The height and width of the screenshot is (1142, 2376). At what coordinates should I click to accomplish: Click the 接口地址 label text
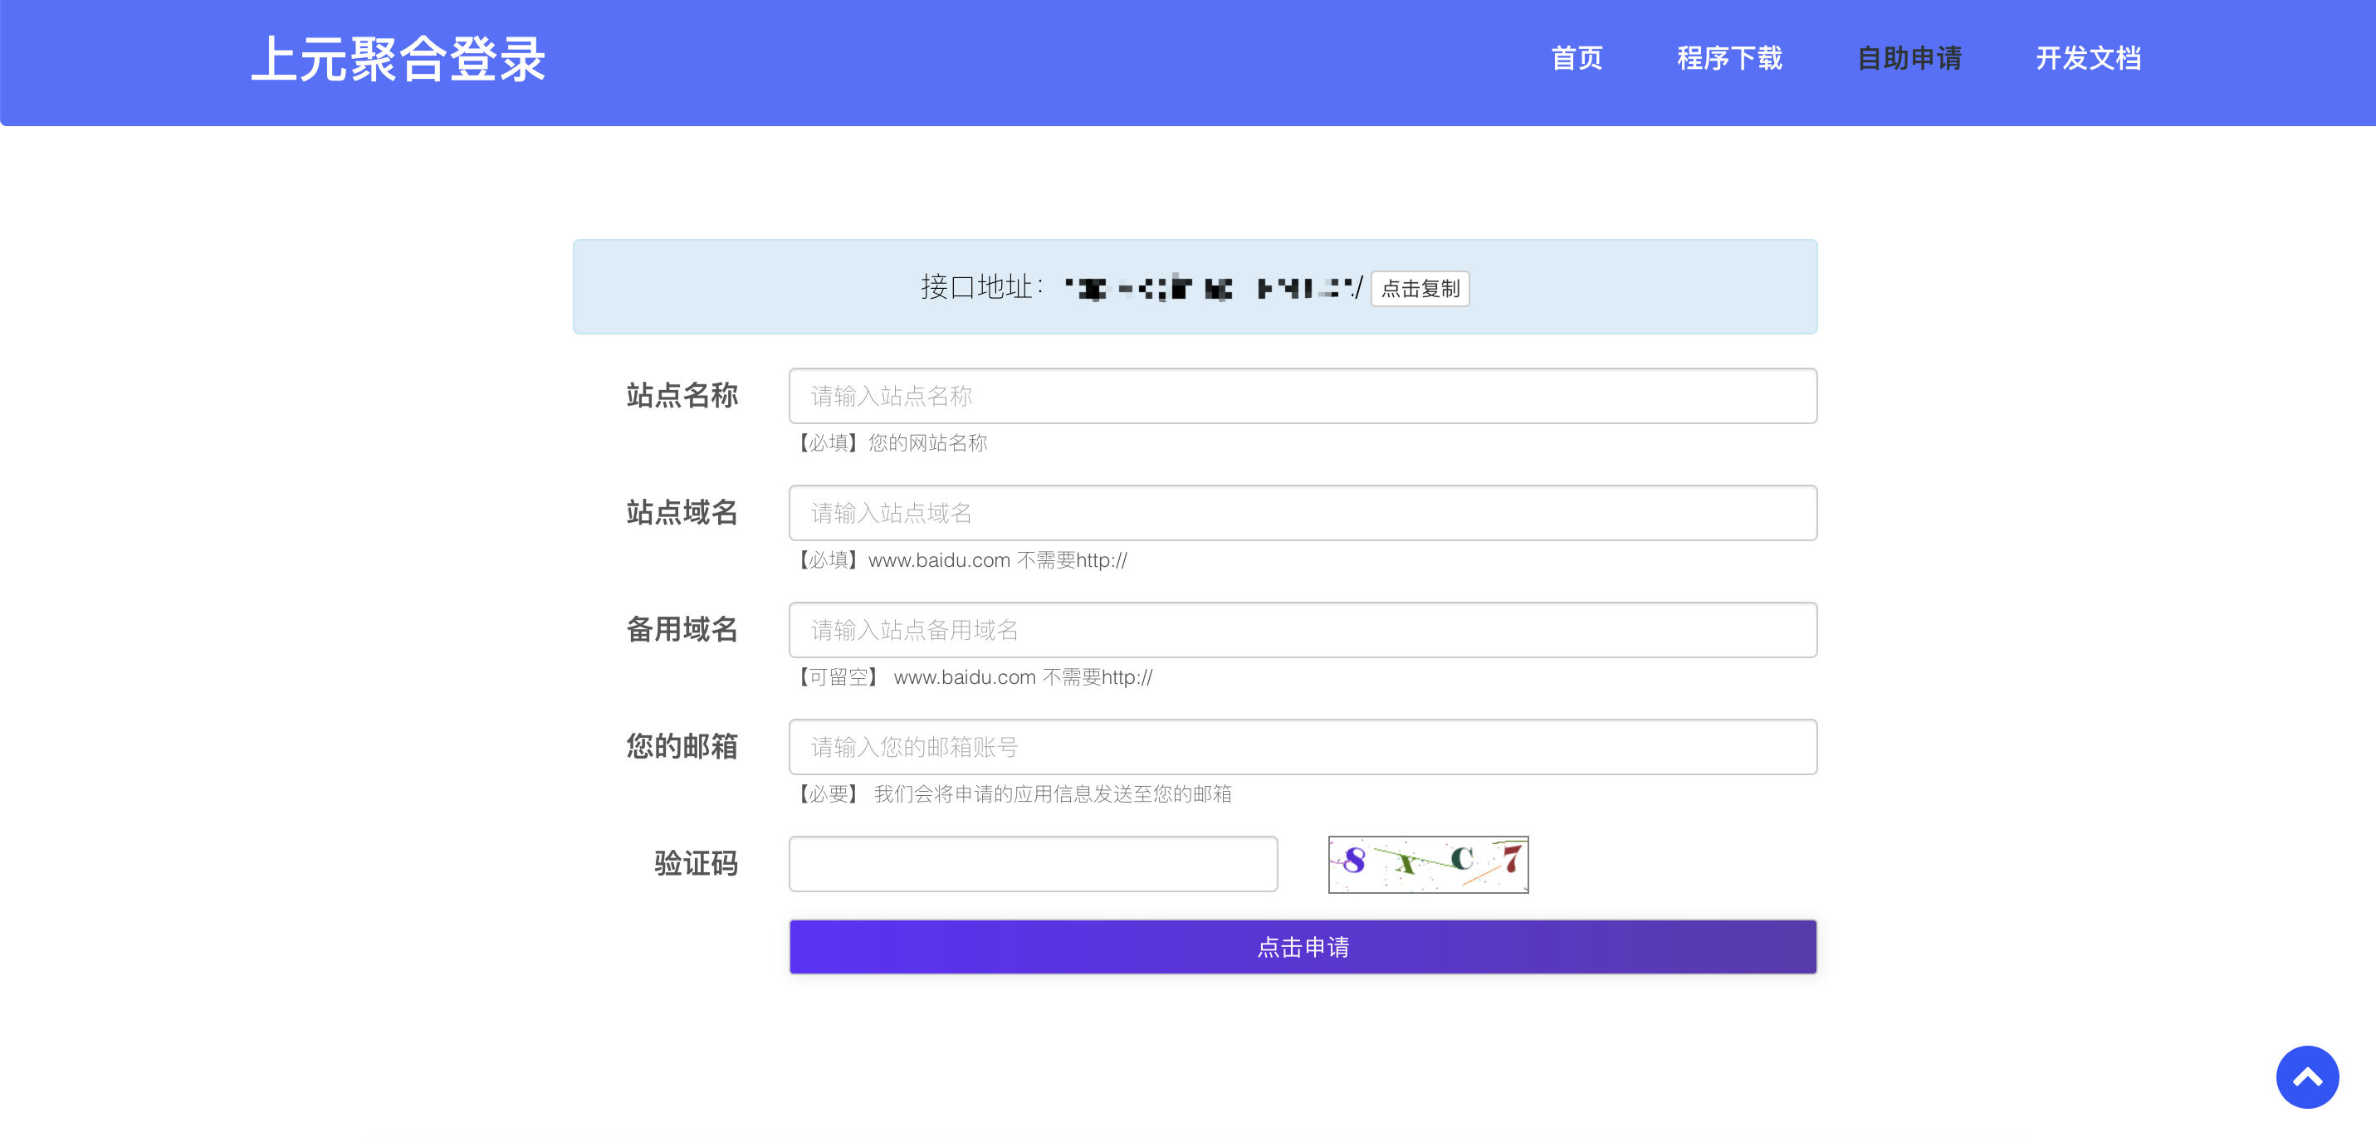click(981, 287)
